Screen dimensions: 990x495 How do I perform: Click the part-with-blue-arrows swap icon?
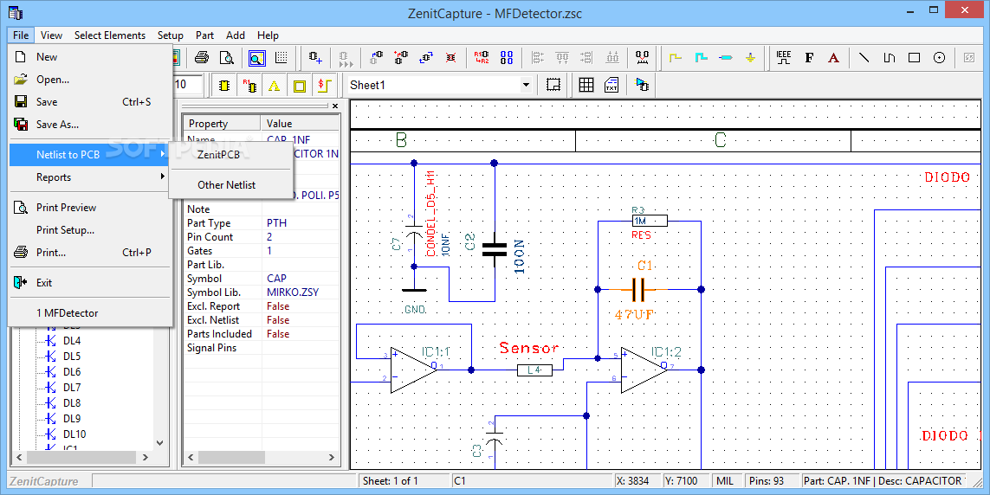[x=426, y=58]
